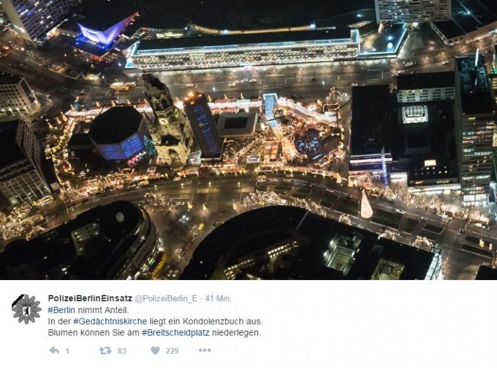Click the blue-lit octagonal church building in photo

tap(118, 133)
